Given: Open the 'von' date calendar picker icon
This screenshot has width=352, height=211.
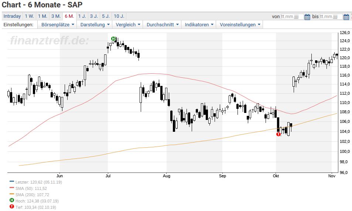Looking at the screenshot, I should (x=307, y=17).
